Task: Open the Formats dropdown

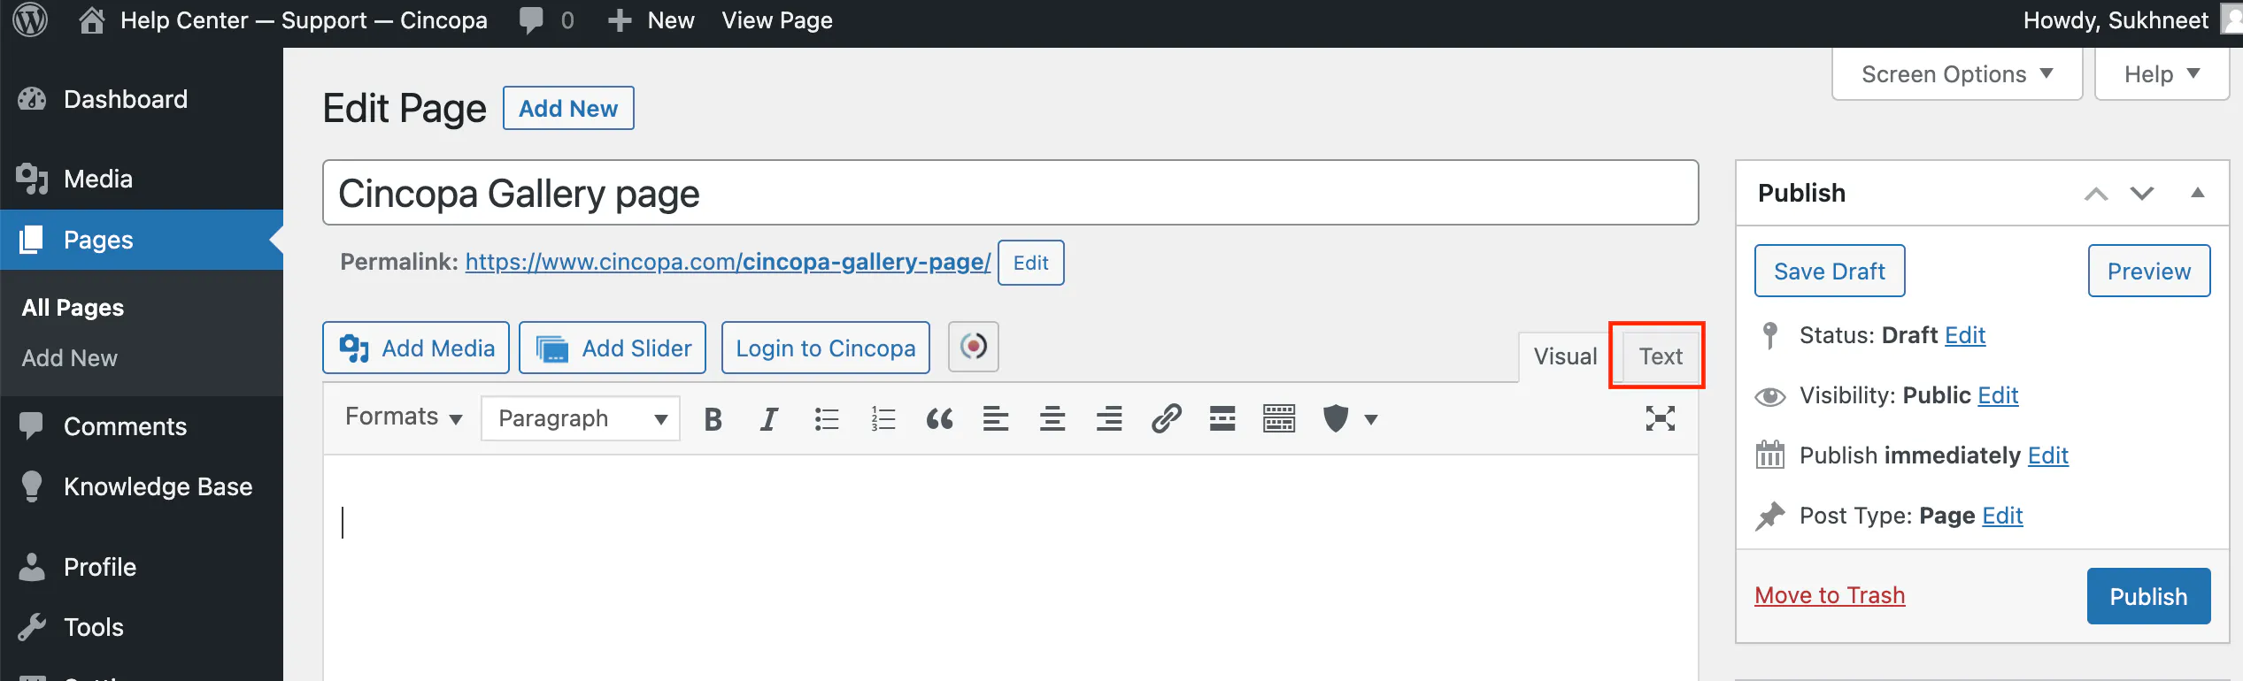Action: [404, 417]
